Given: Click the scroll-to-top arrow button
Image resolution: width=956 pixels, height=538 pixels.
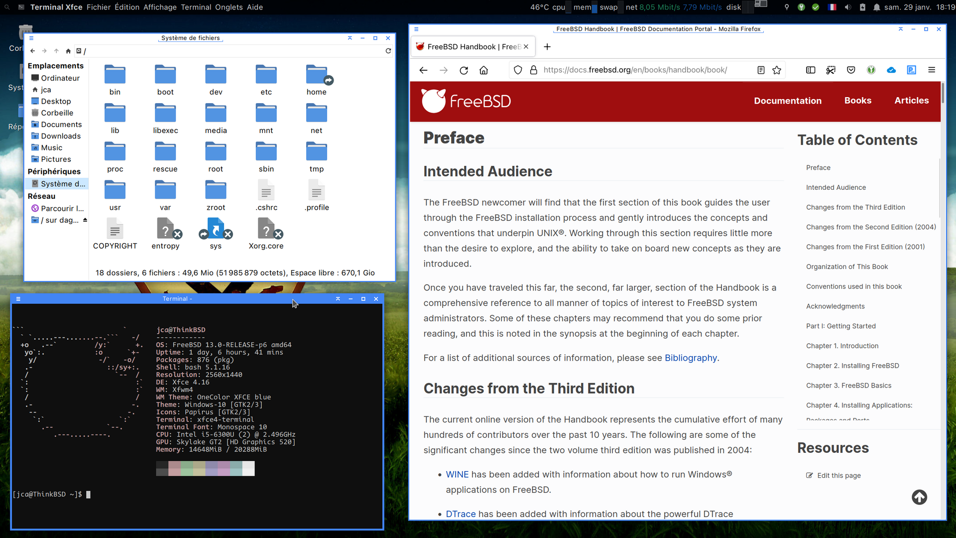Looking at the screenshot, I should pyautogui.click(x=919, y=497).
